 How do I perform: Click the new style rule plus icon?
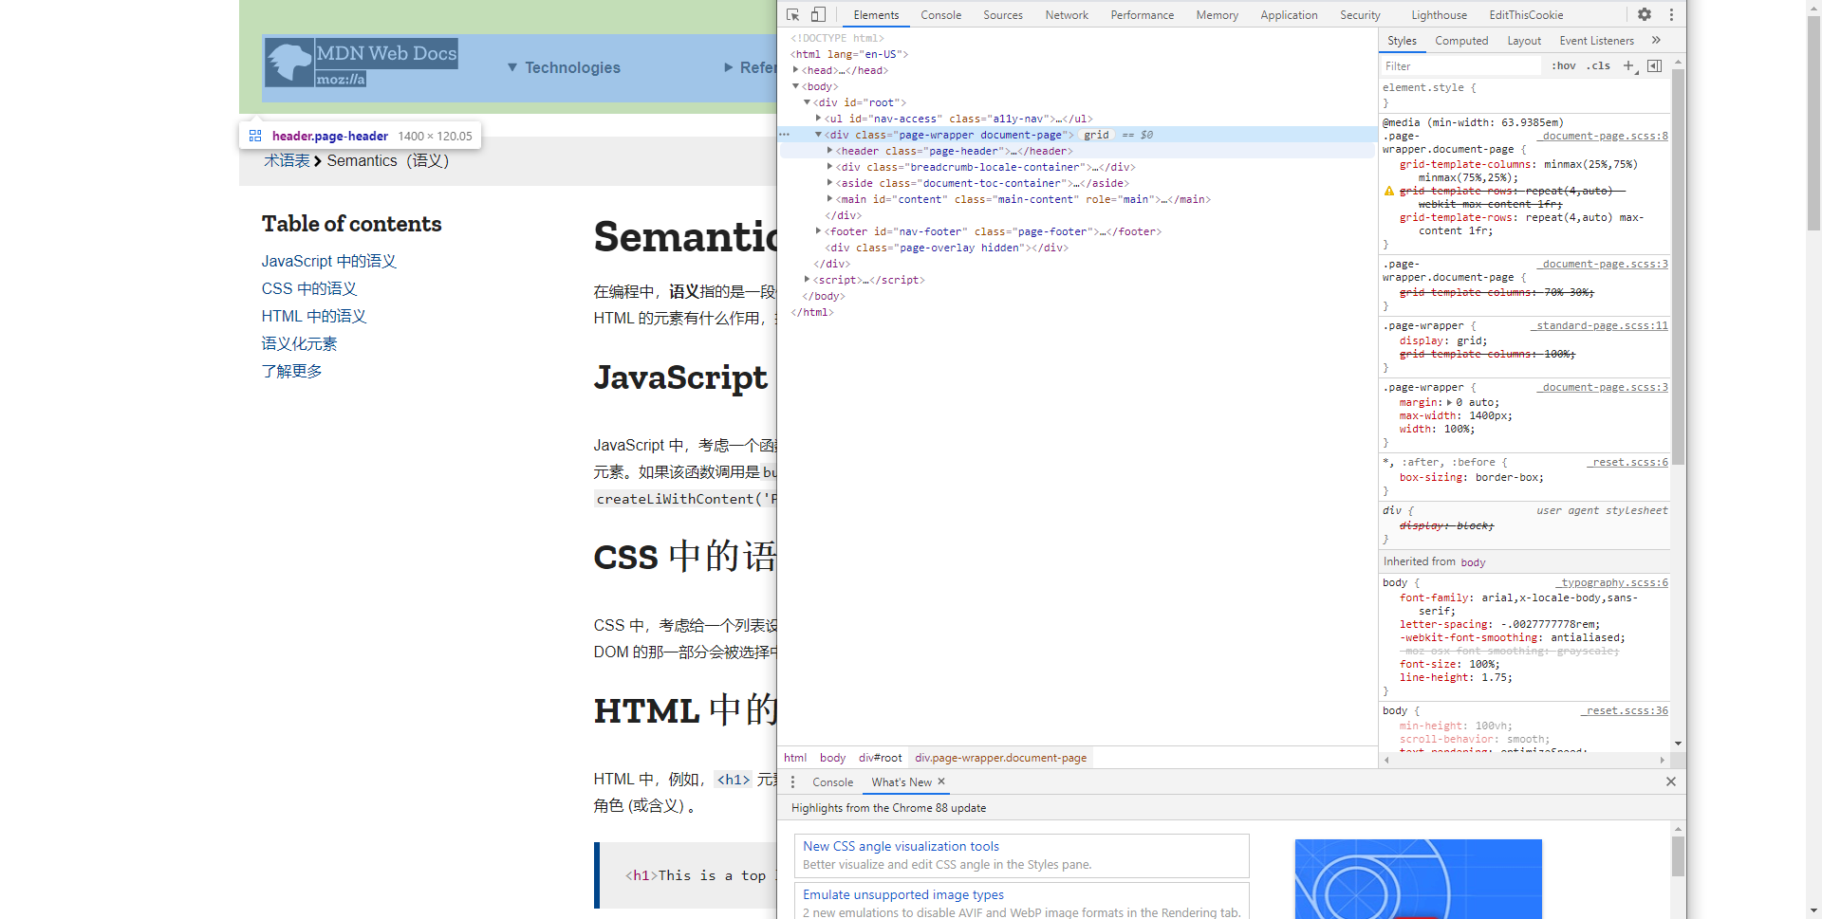click(x=1628, y=65)
